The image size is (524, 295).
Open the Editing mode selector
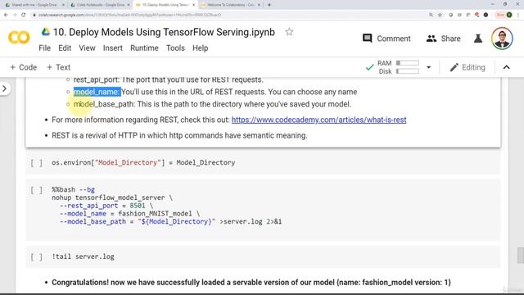pyautogui.click(x=468, y=67)
